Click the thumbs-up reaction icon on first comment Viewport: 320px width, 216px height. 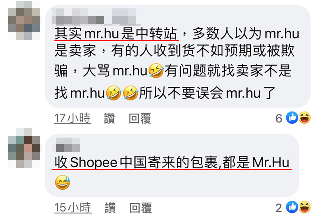point(292,118)
